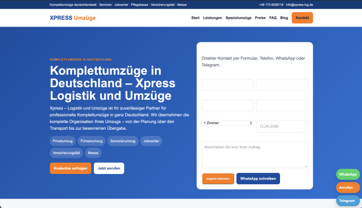362x208 pixels.
Task: Open the FAQ navigation link
Action: pos(273,18)
